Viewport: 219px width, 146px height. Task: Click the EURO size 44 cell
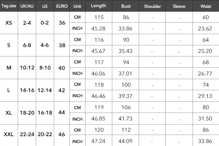(62, 113)
